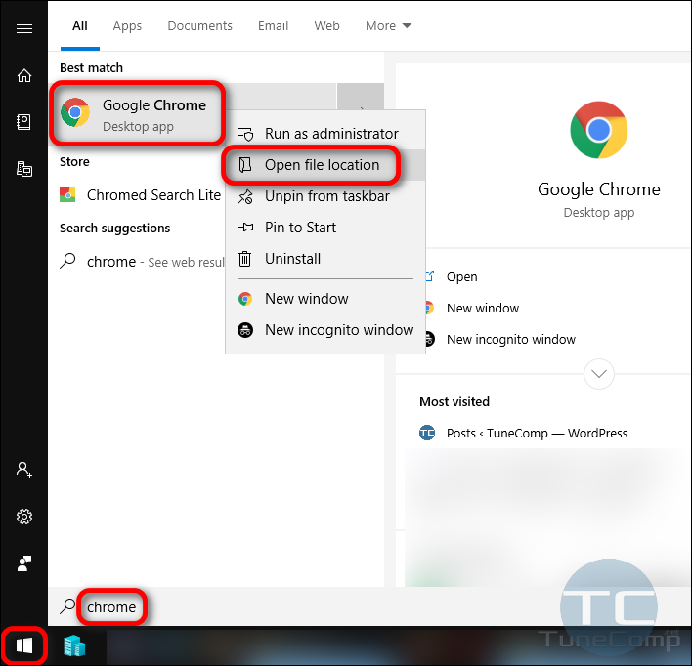Click the hamburger menu icon in sidebar
Viewport: 692px width, 666px height.
24,28
